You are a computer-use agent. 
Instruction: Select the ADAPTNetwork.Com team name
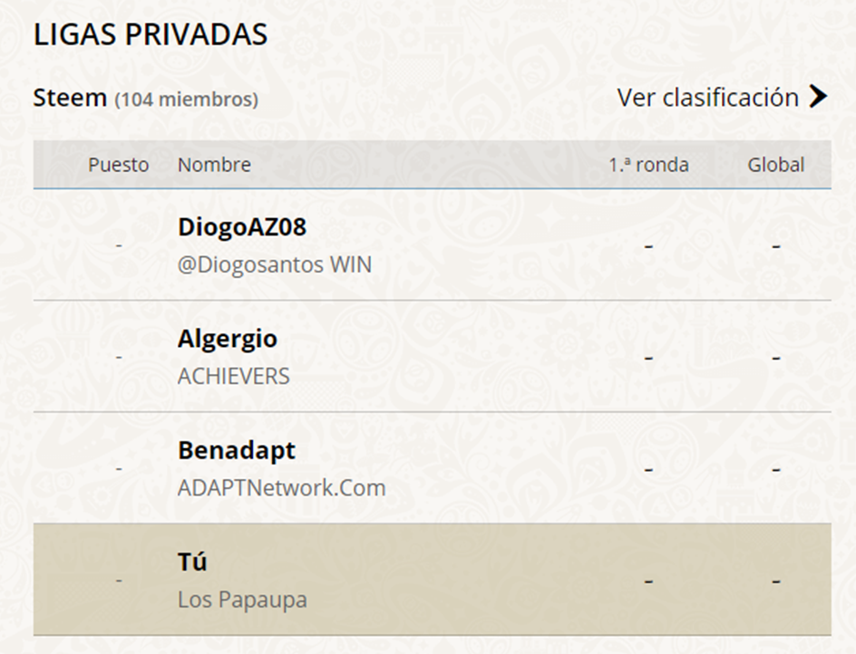[282, 488]
